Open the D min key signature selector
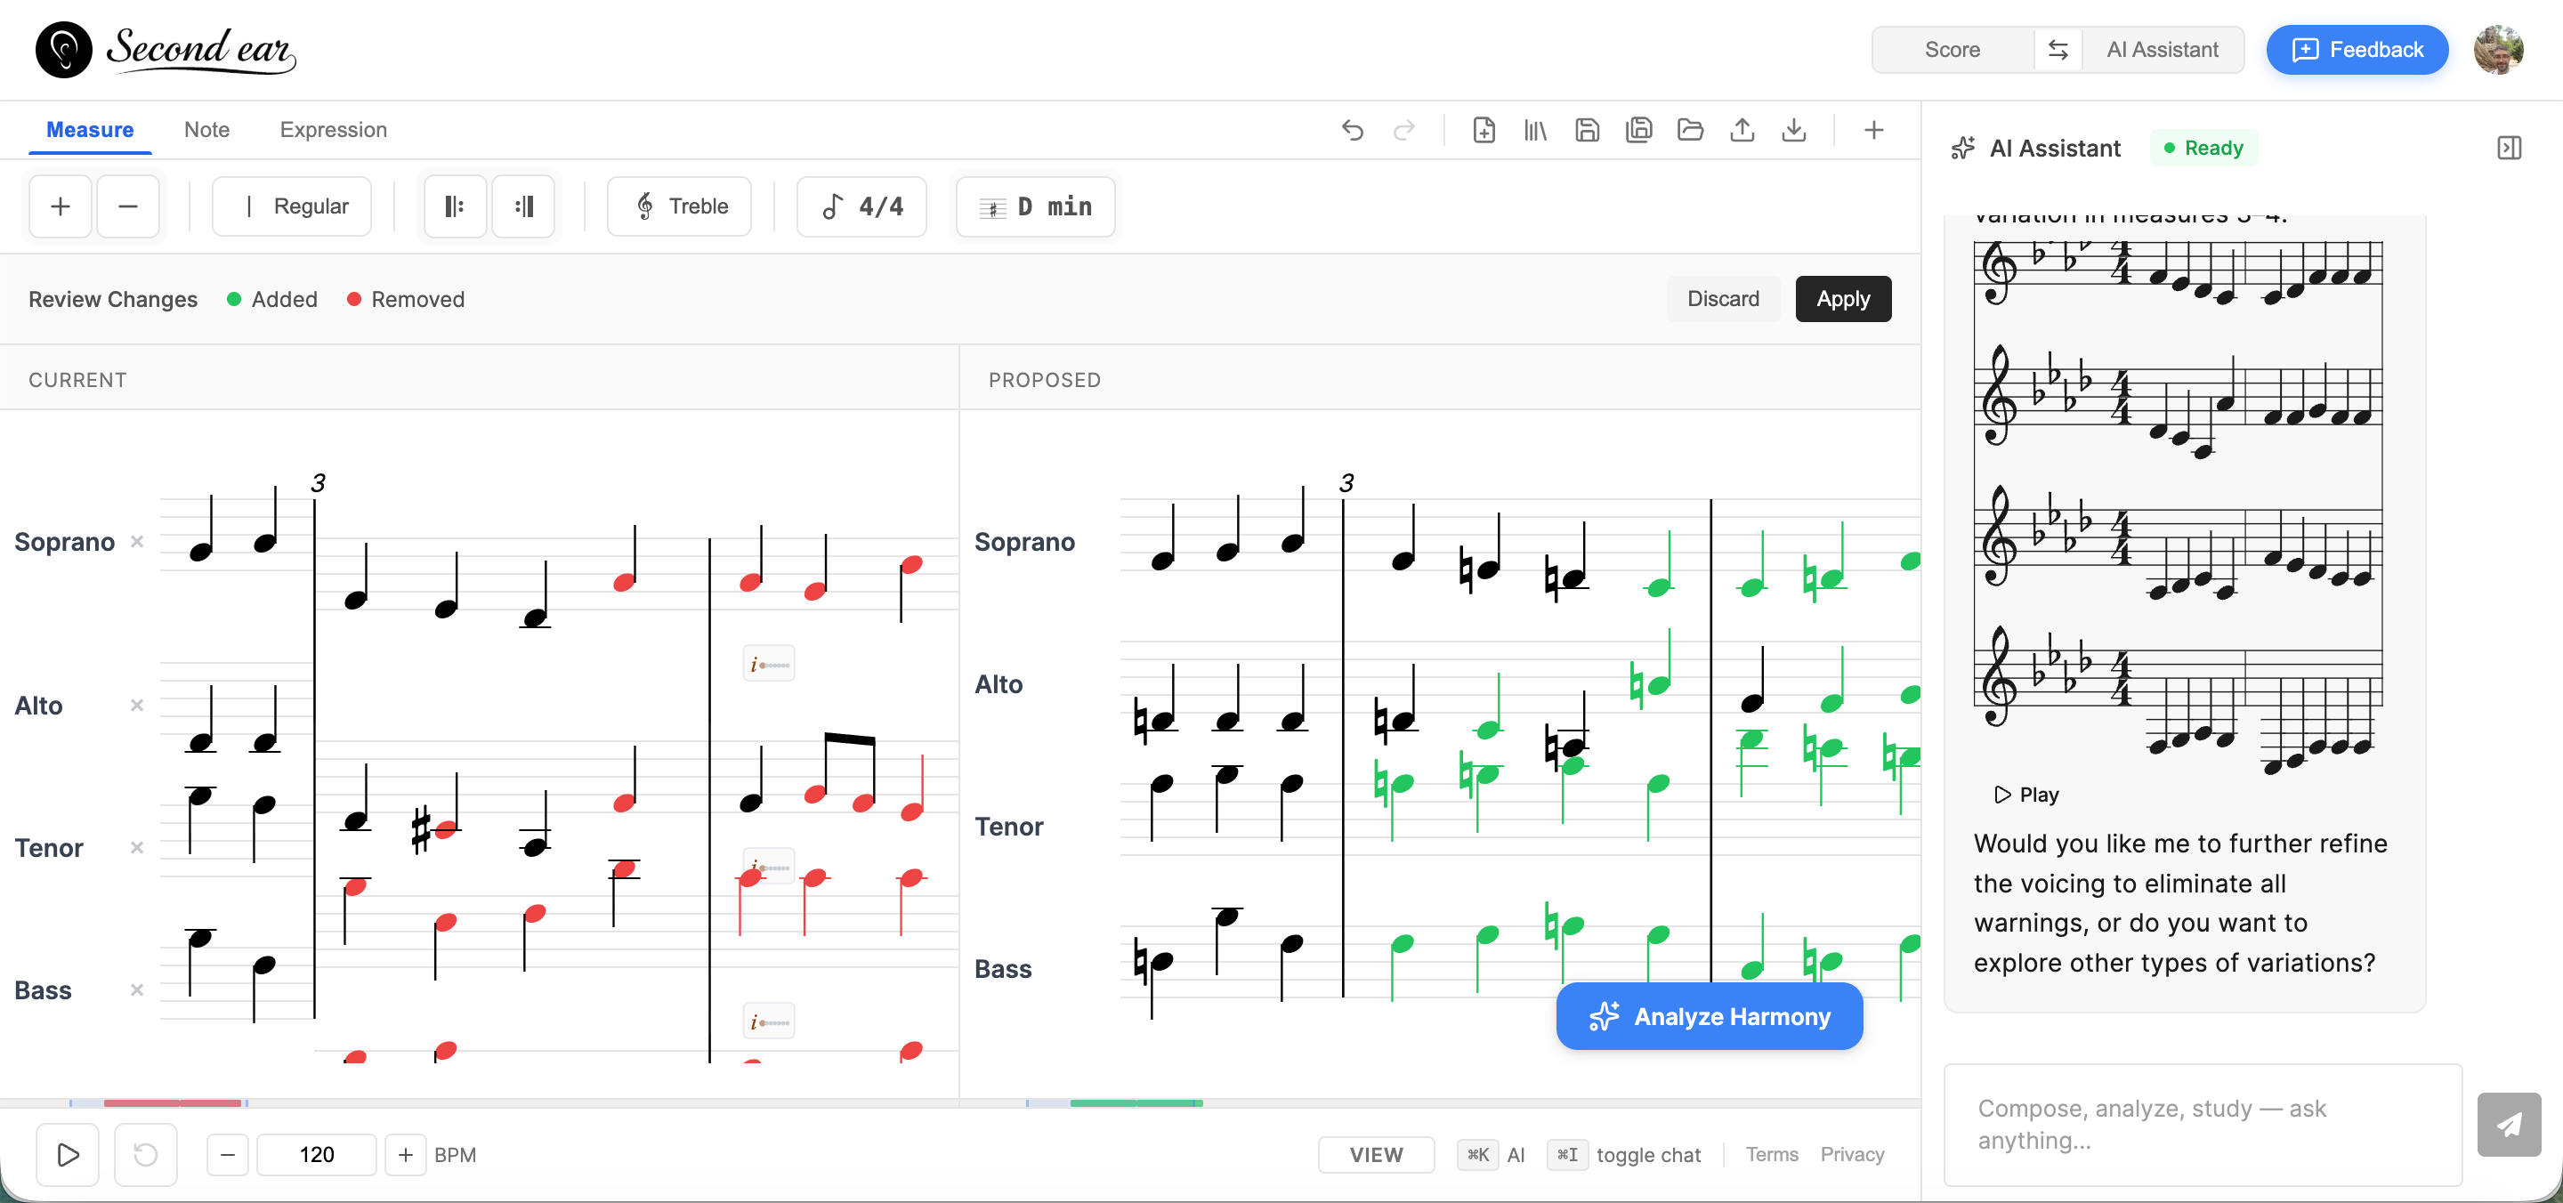Image resolution: width=2563 pixels, height=1203 pixels. tap(1035, 206)
